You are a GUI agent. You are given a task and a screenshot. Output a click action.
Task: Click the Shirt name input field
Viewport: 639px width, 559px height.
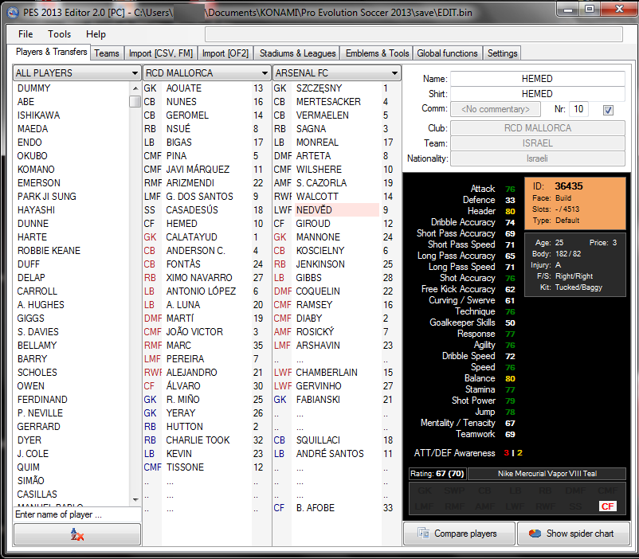click(538, 94)
